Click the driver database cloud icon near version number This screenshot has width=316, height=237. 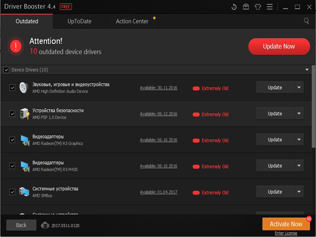(x=45, y=225)
